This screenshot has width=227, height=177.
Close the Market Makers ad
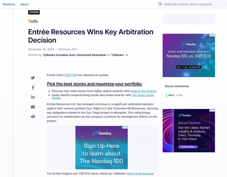click(x=214, y=110)
